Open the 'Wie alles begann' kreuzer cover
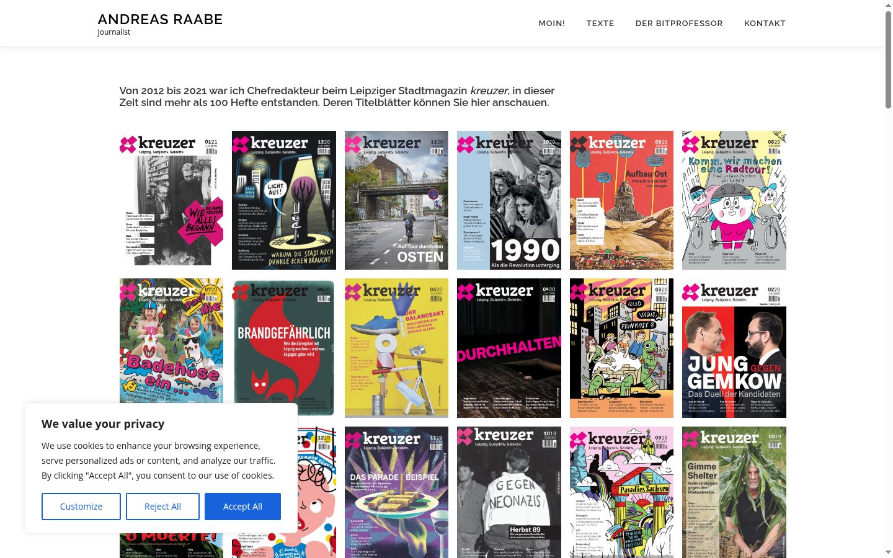 (x=171, y=200)
